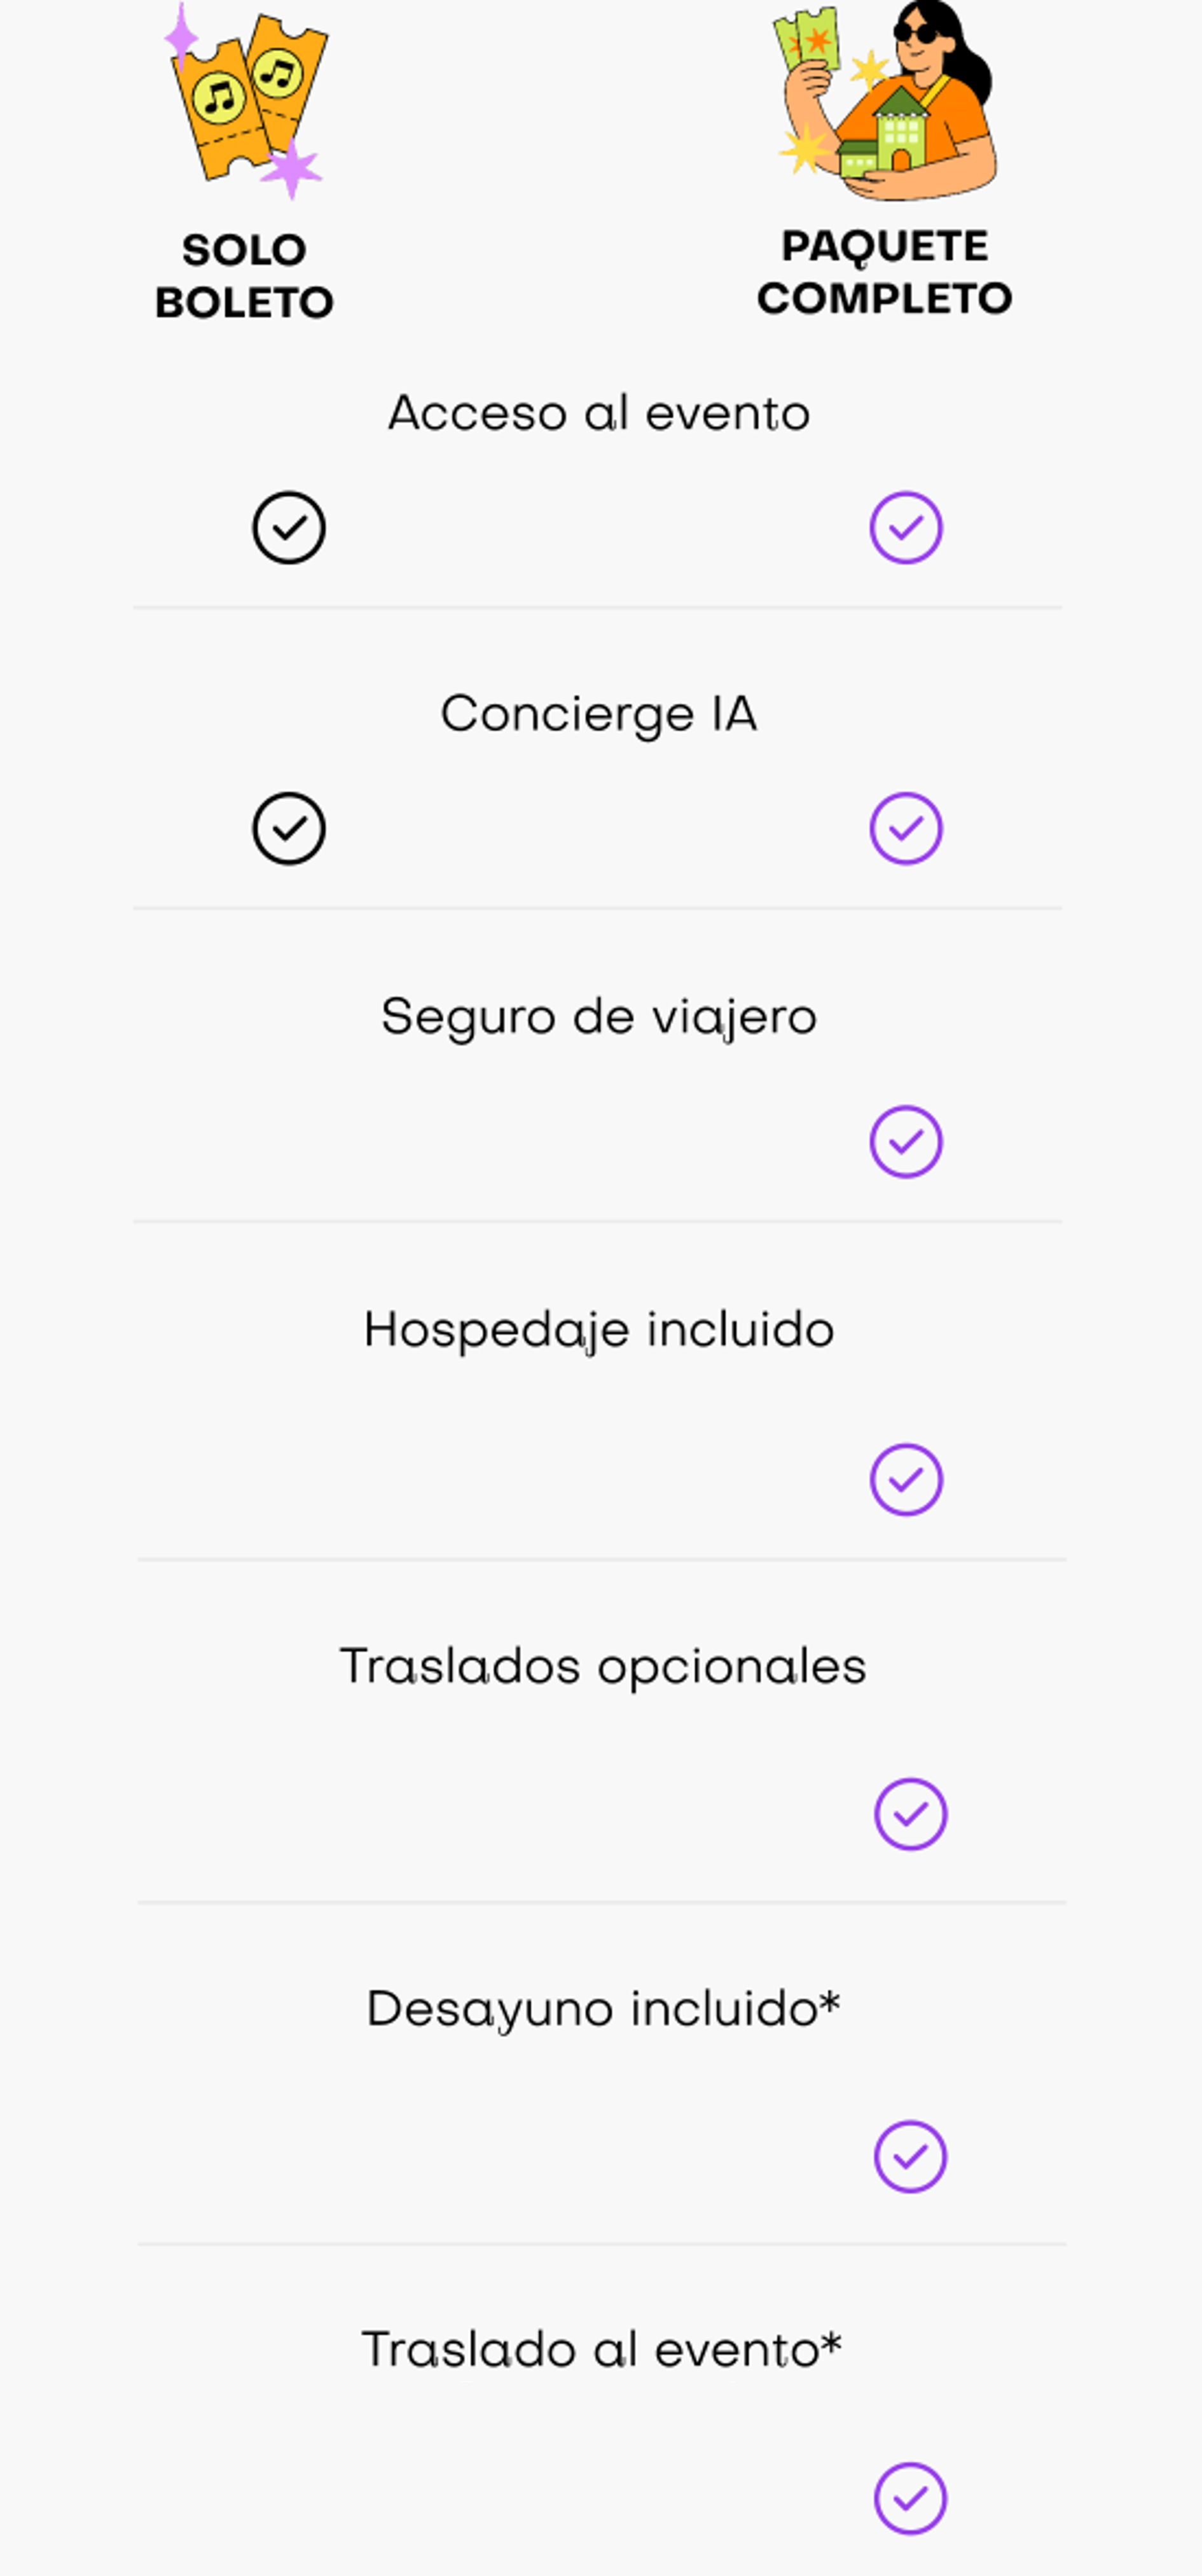Click the Desayuno incluido* label

(603, 2009)
